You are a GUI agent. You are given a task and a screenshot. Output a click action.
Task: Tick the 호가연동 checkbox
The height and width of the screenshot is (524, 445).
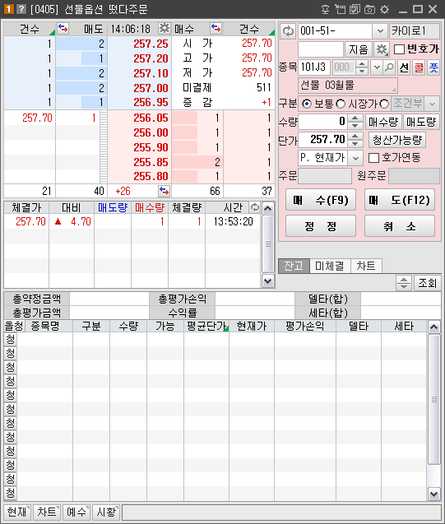pyautogui.click(x=373, y=158)
